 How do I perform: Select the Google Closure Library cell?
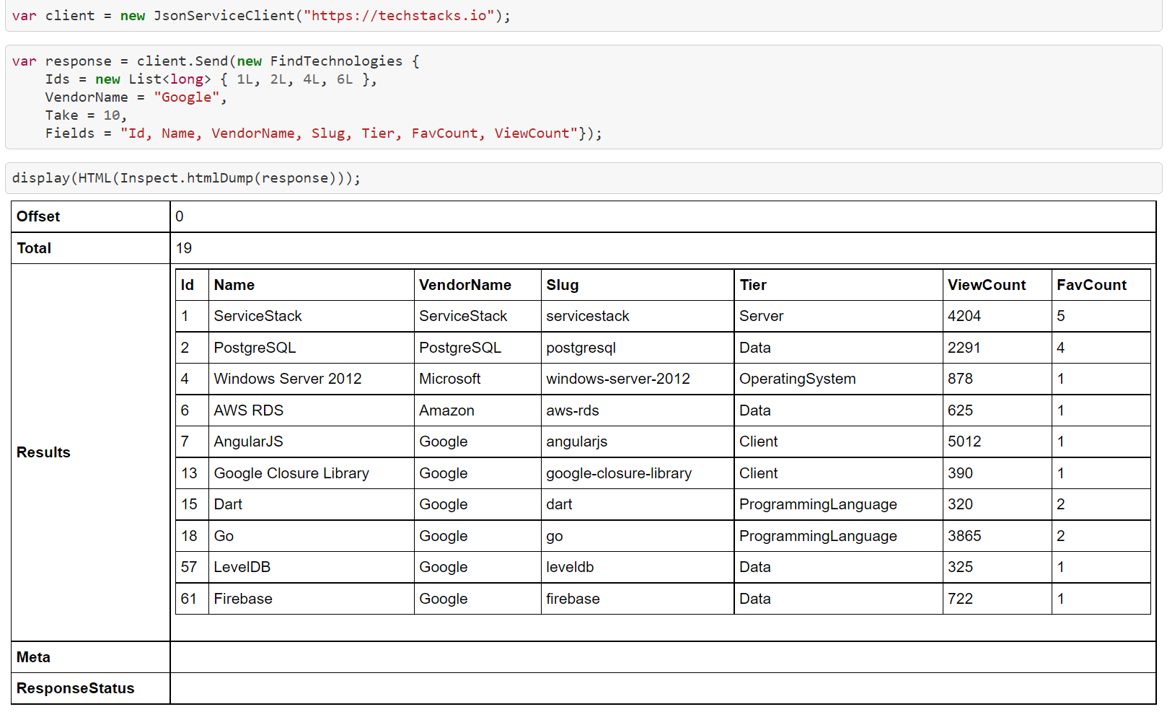tap(312, 473)
